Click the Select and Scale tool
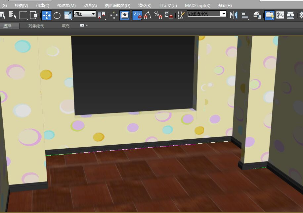303x213 pixels. point(68,15)
